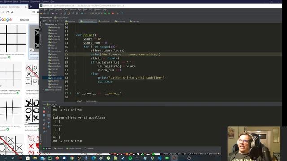This screenshot has width=287, height=161.
Task: Open the Refactor menu in PyCharm
Action: (73, 9)
